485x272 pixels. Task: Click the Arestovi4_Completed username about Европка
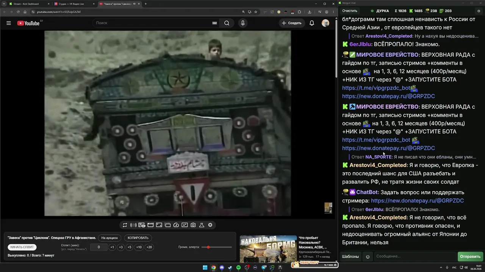pos(378,165)
